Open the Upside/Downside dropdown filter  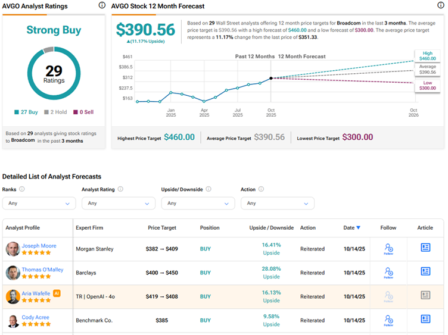pos(198,203)
